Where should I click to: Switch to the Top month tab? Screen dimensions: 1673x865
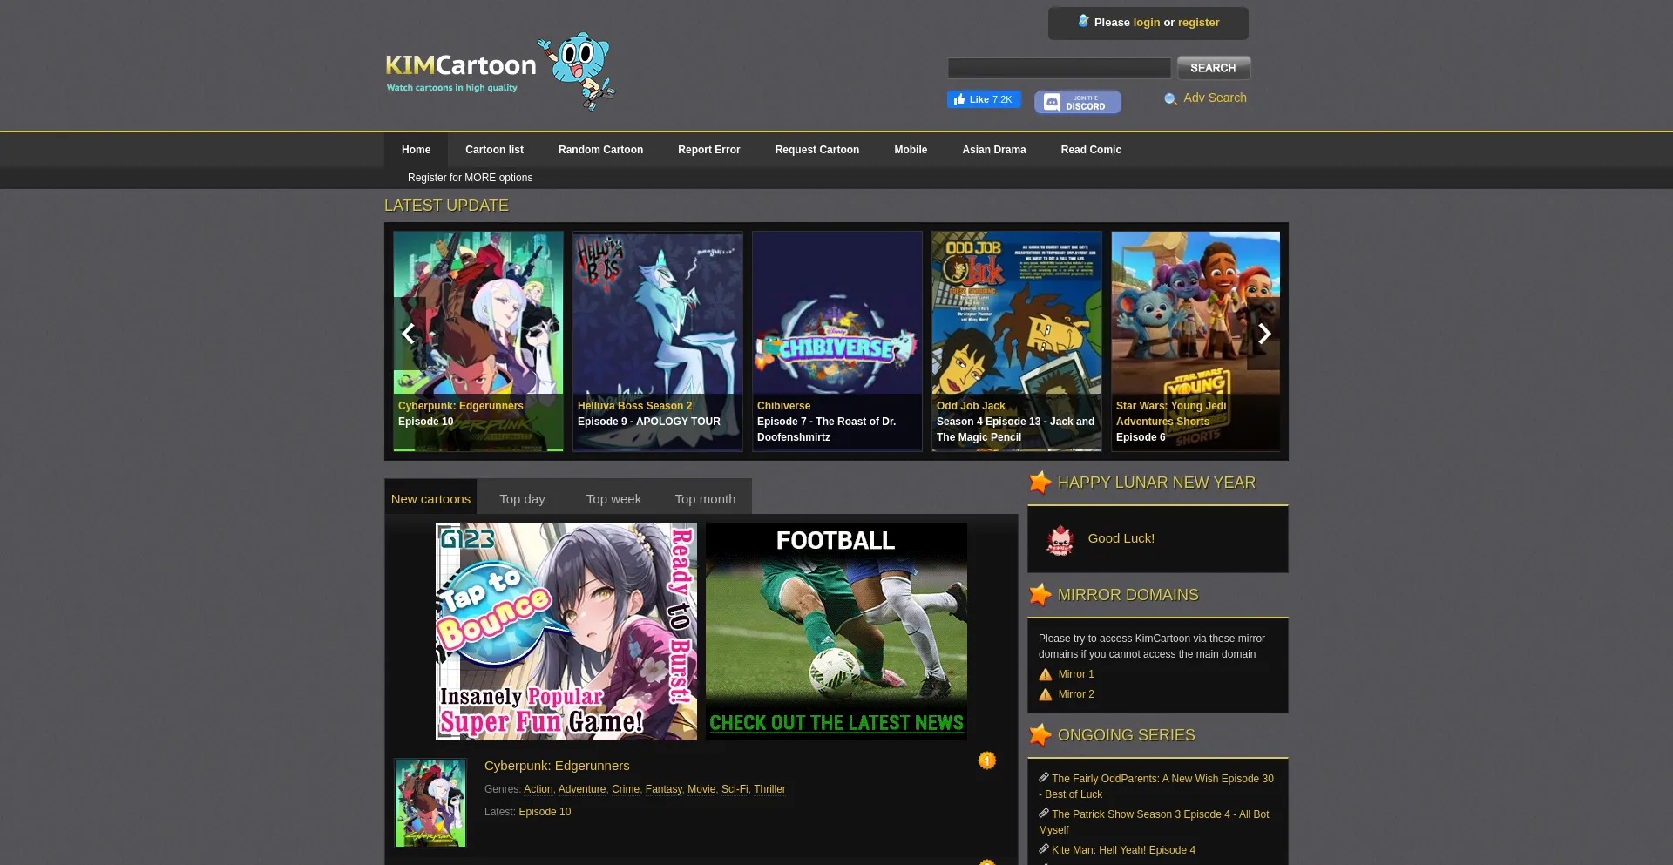[705, 498]
